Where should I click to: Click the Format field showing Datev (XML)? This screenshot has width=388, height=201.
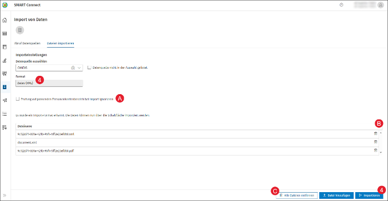point(49,83)
